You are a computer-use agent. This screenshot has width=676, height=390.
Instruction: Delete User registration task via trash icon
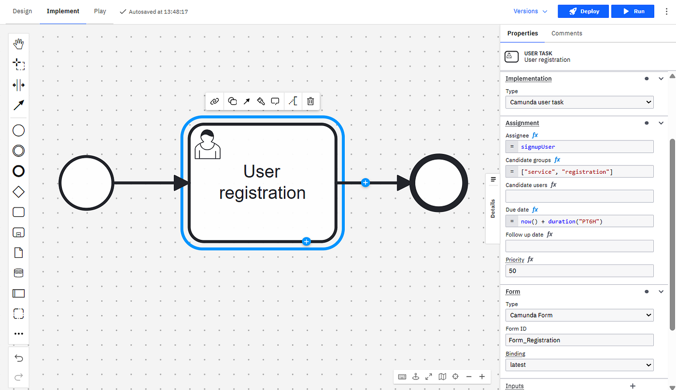click(310, 101)
